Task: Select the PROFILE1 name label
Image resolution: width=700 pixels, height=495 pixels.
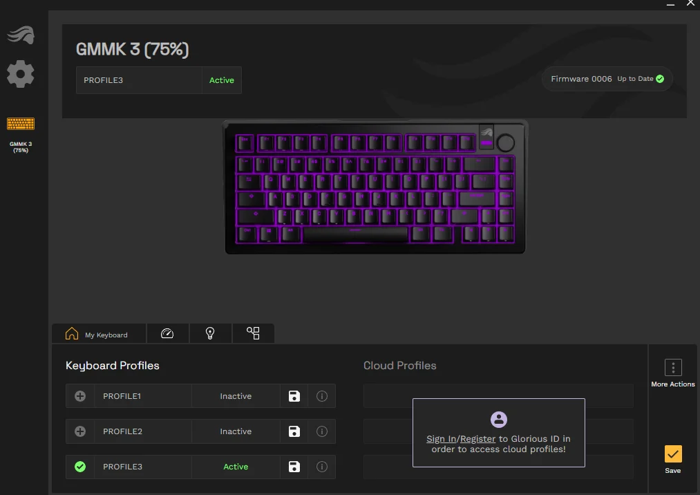Action: [x=122, y=396]
